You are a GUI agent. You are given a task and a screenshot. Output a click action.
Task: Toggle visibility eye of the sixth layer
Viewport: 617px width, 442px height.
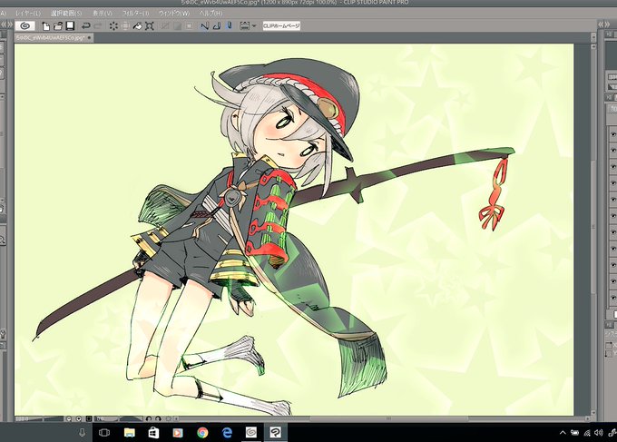[613, 216]
